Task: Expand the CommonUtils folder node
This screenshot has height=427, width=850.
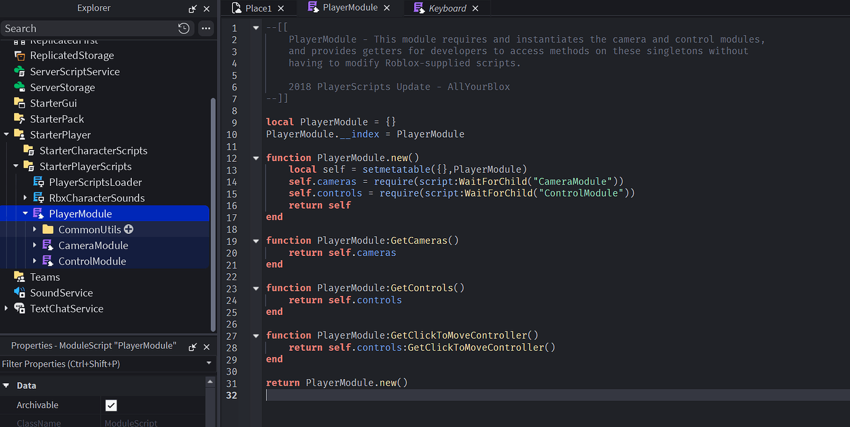Action: click(35, 229)
